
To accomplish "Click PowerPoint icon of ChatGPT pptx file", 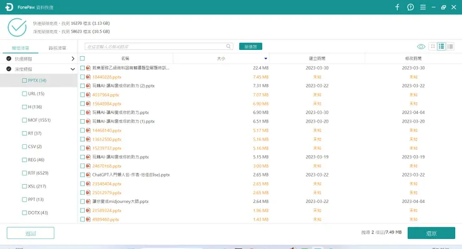I will (x=88, y=175).
